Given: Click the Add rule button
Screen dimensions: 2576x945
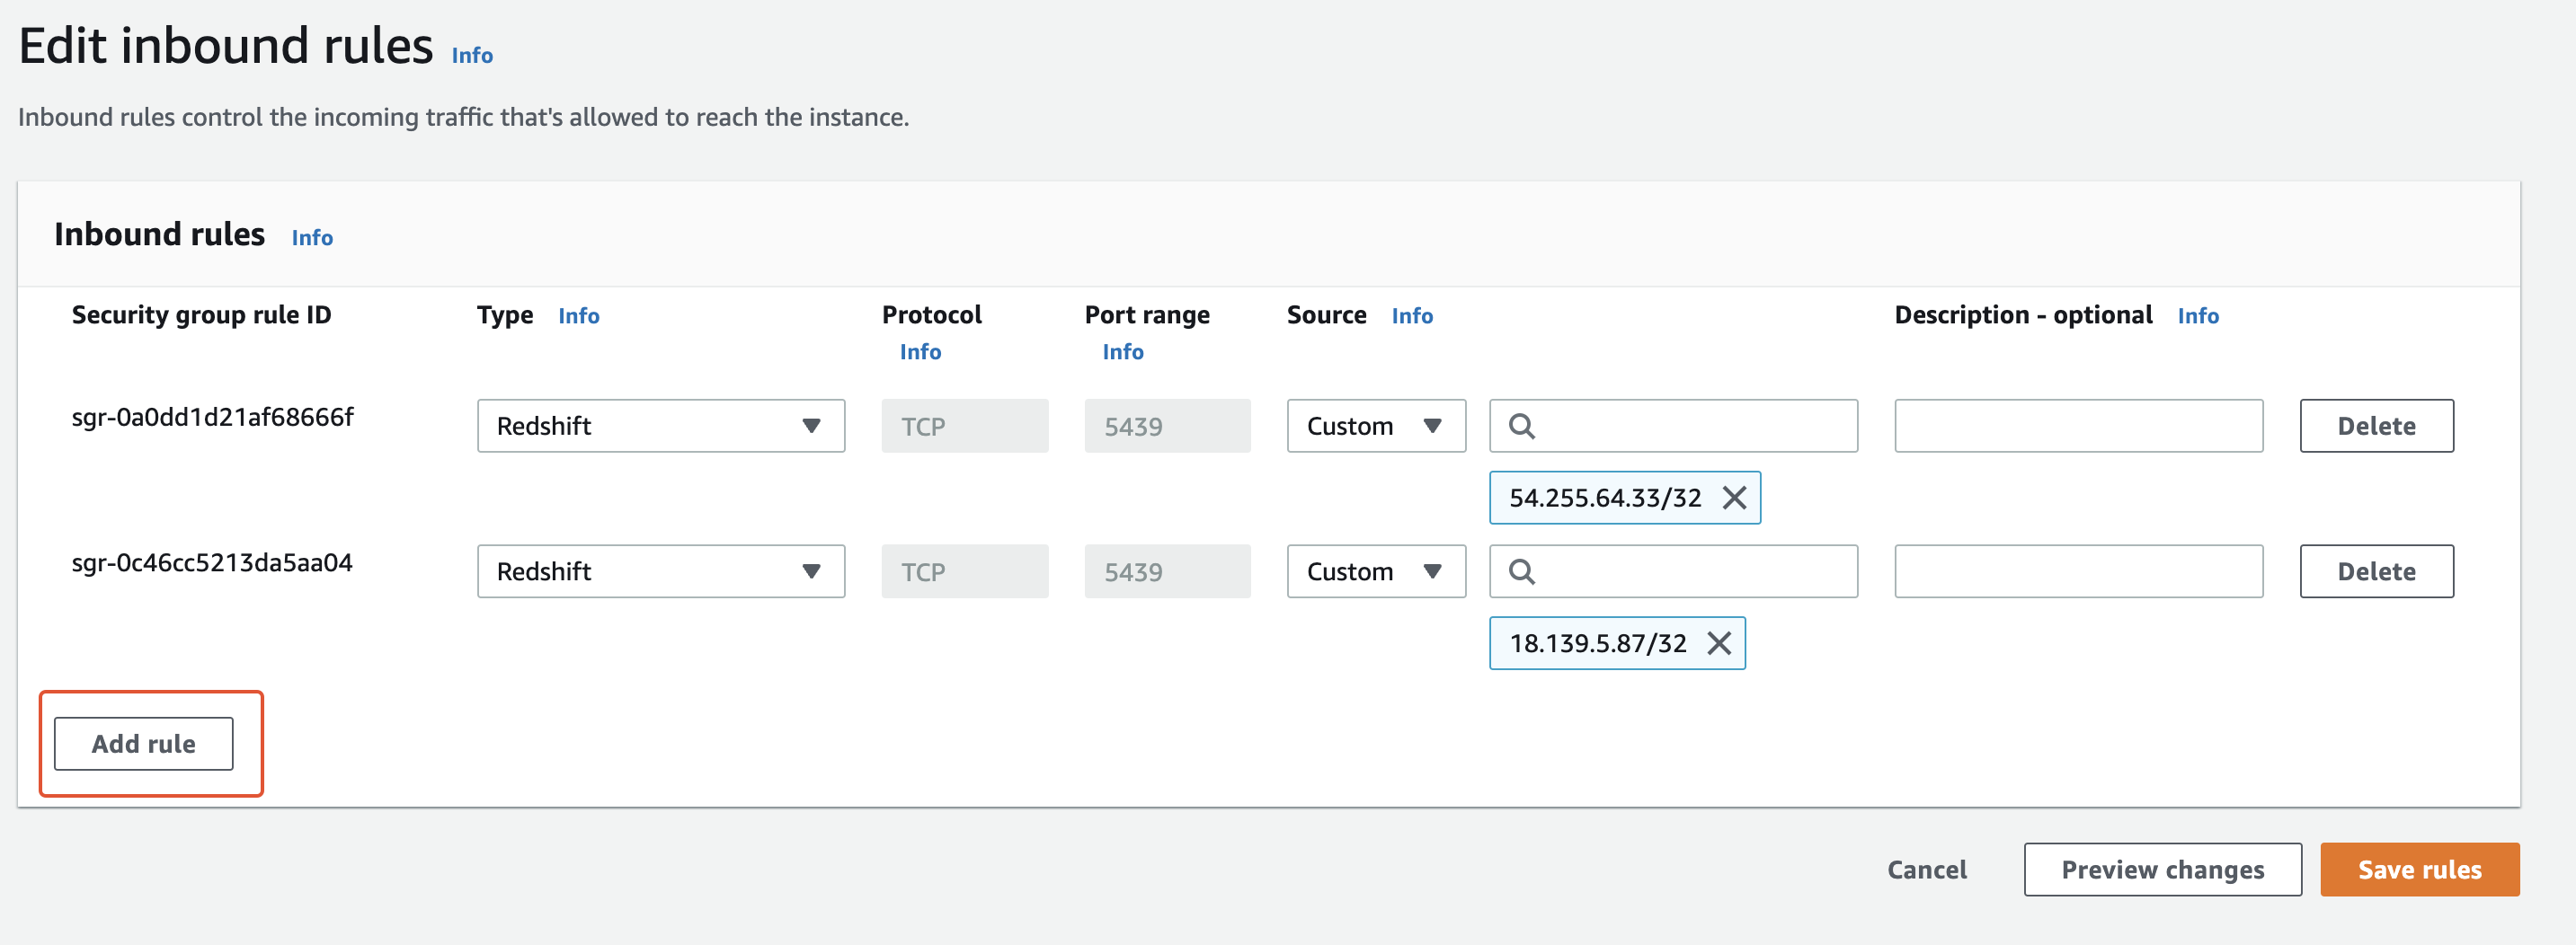Looking at the screenshot, I should coord(144,744).
